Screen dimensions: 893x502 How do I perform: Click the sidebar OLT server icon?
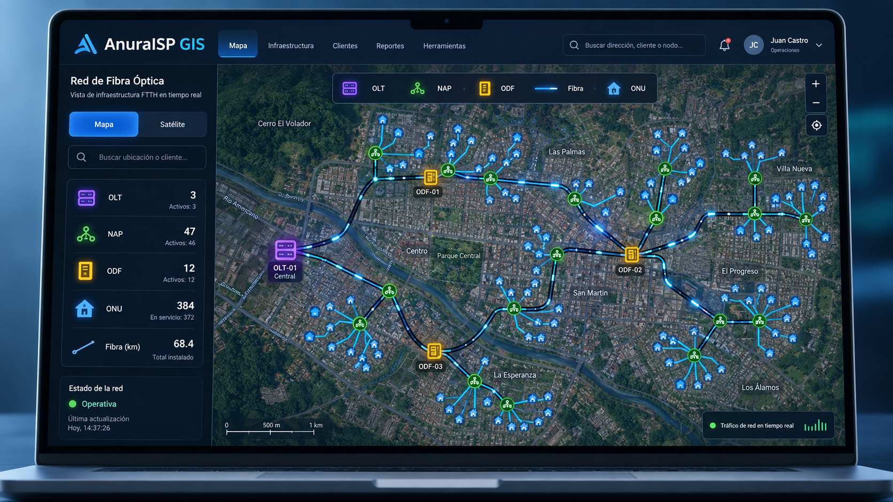[87, 198]
